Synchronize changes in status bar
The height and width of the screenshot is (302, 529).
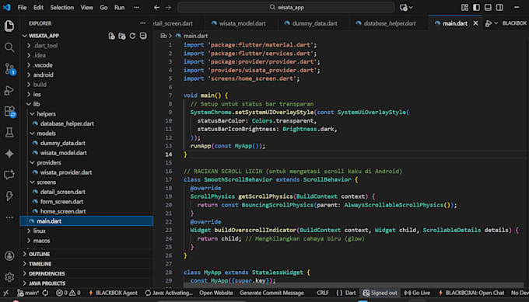coord(45,293)
